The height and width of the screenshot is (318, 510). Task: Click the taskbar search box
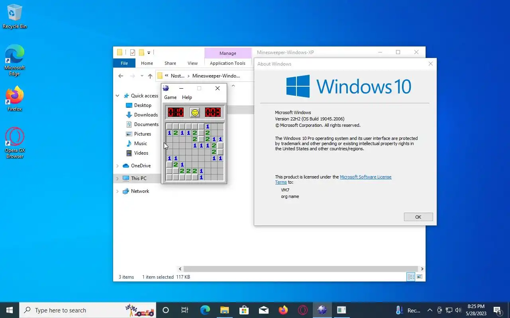coord(88,310)
